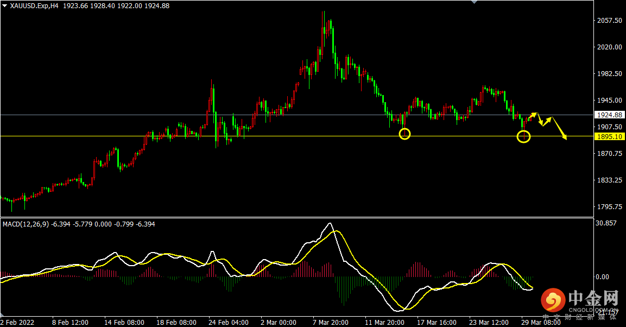Click the yellow MACD signal line peak
626x327 pixels.
click(x=337, y=231)
